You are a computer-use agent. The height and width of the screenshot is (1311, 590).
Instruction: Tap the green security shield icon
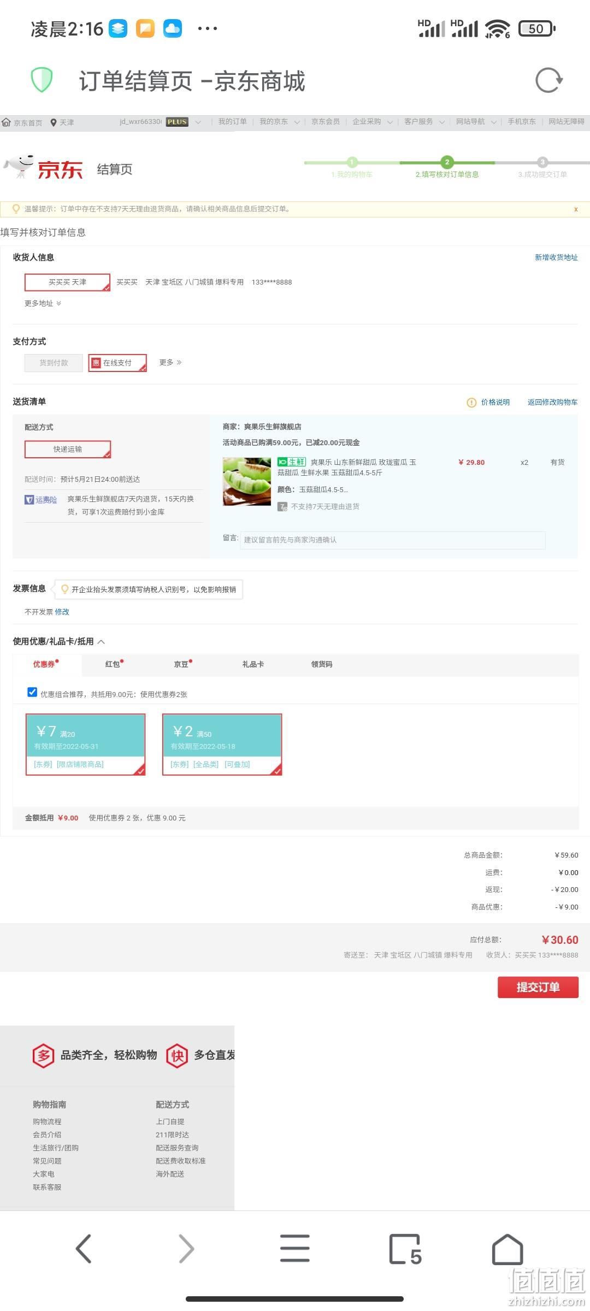coord(42,80)
